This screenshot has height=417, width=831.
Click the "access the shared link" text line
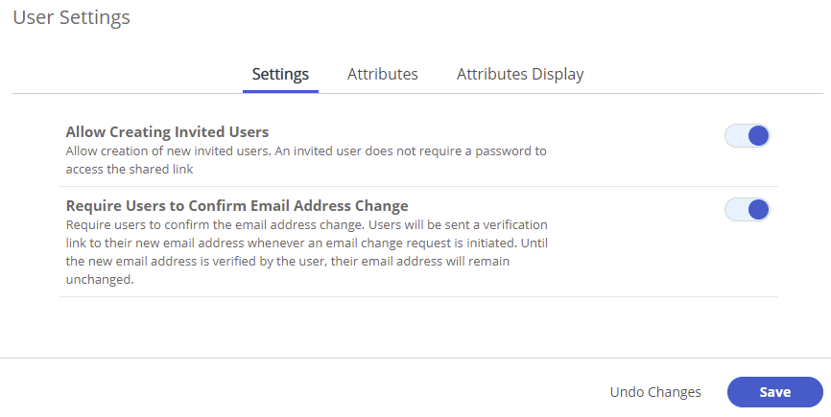[x=130, y=170]
